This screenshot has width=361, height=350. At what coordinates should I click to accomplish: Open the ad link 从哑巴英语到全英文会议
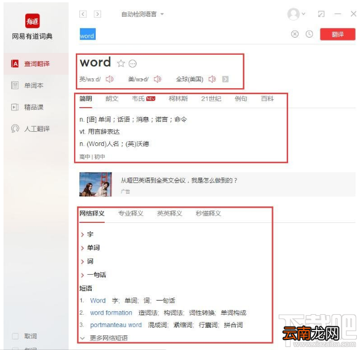coord(179,180)
